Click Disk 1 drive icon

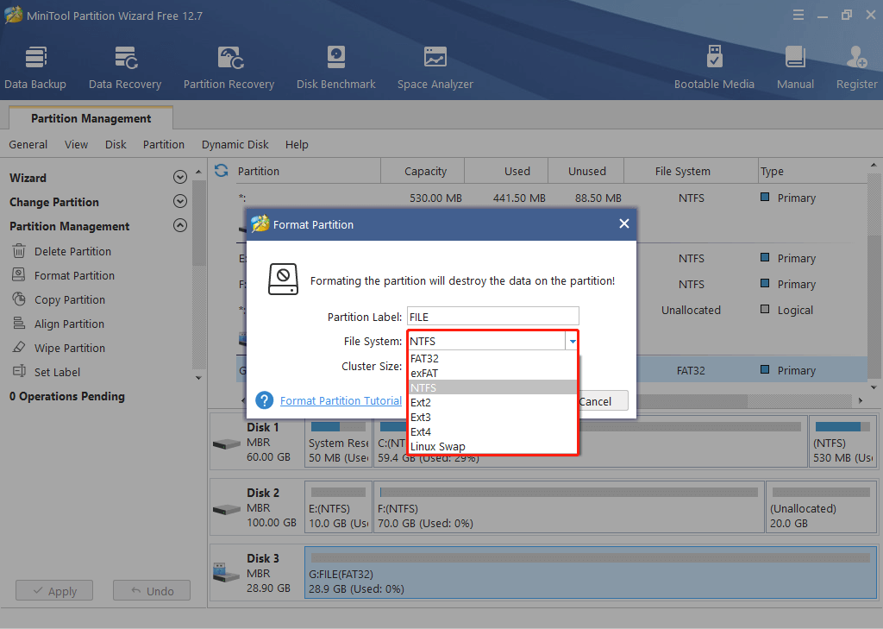[227, 443]
